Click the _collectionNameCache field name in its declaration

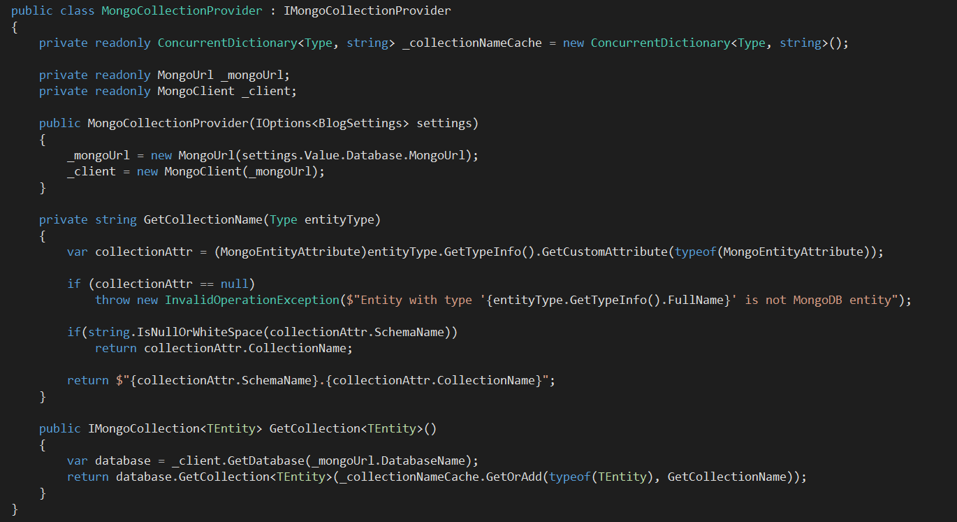pyautogui.click(x=472, y=43)
